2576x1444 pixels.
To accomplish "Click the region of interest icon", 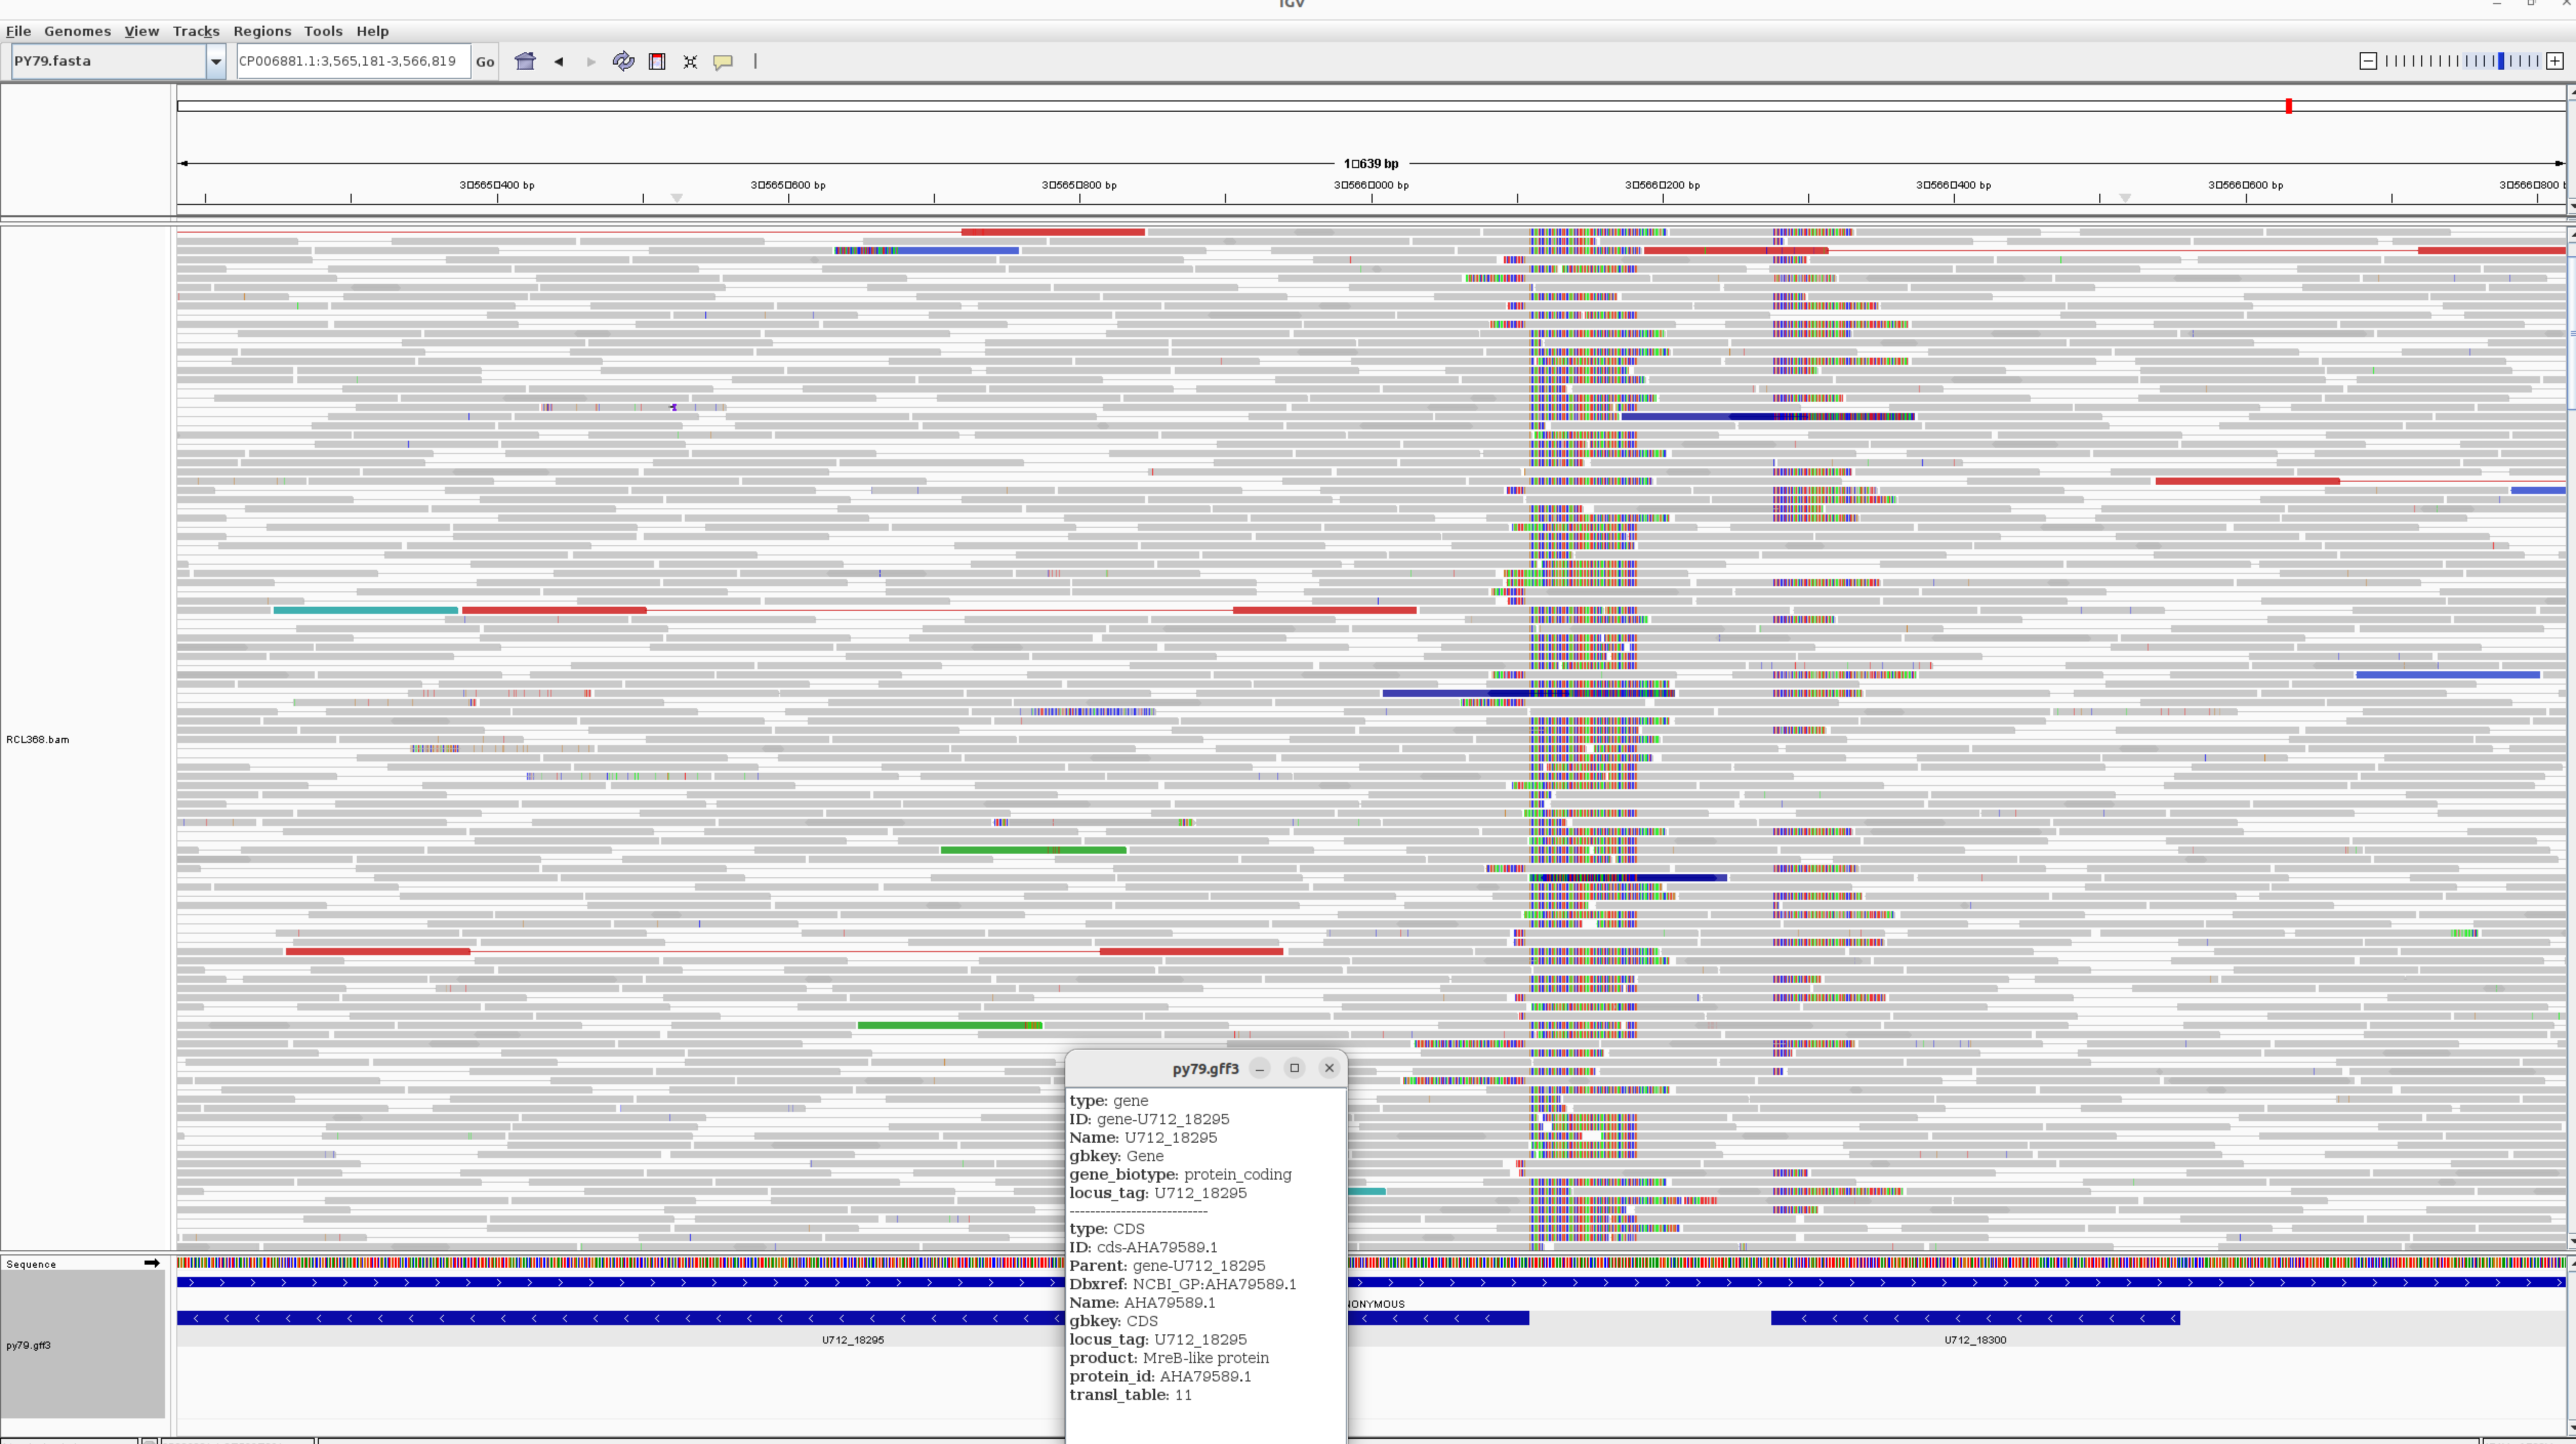I will (x=657, y=61).
